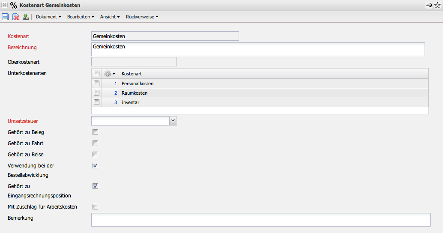This screenshot has height=233, width=443.
Task: Open the Ansicht menu
Action: (x=110, y=17)
